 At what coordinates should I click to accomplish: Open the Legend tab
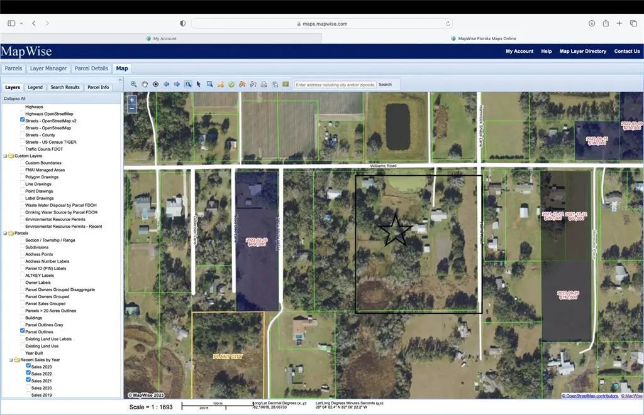pos(35,87)
